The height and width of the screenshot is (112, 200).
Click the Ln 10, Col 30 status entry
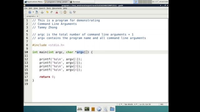145,104
